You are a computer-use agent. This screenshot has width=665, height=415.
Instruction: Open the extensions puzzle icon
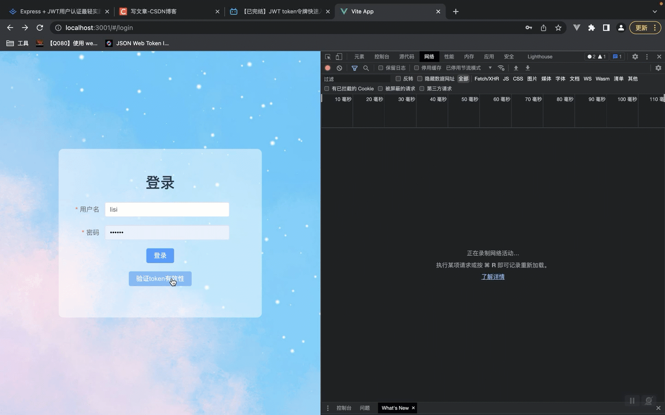pos(592,28)
